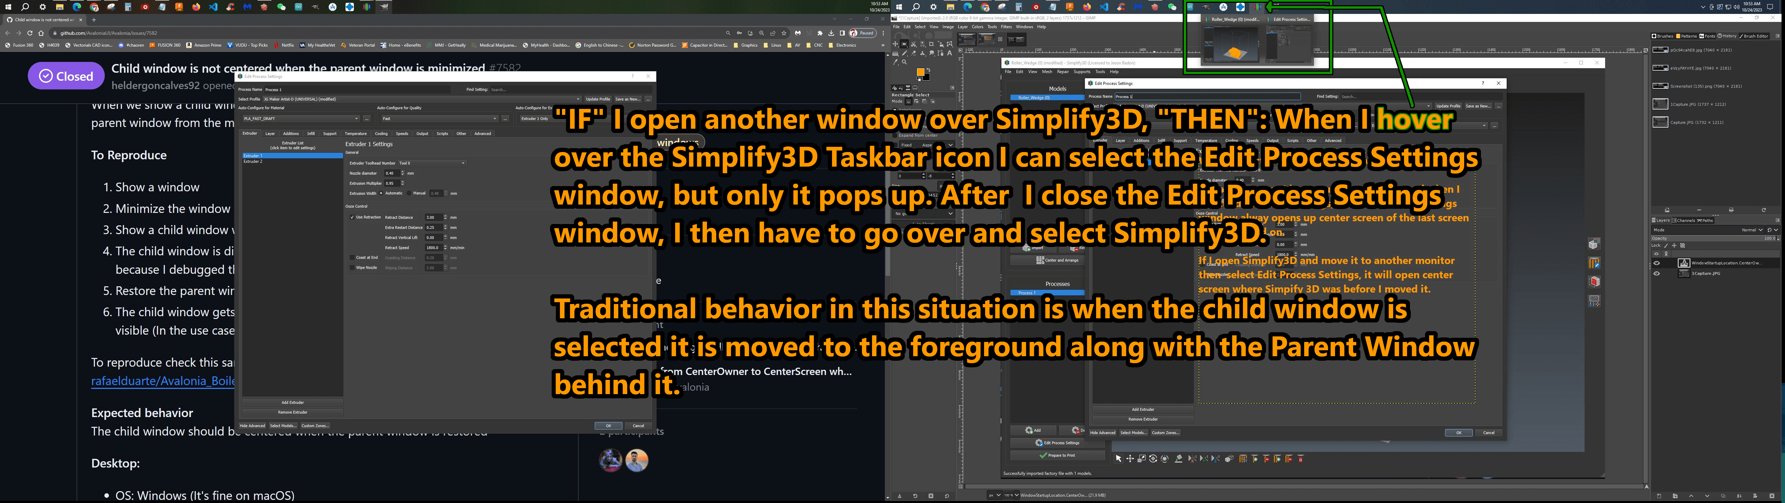Viewport: 1785px width, 503px height.
Task: Click the History panel's recreate preview icon
Action: 1763,210
